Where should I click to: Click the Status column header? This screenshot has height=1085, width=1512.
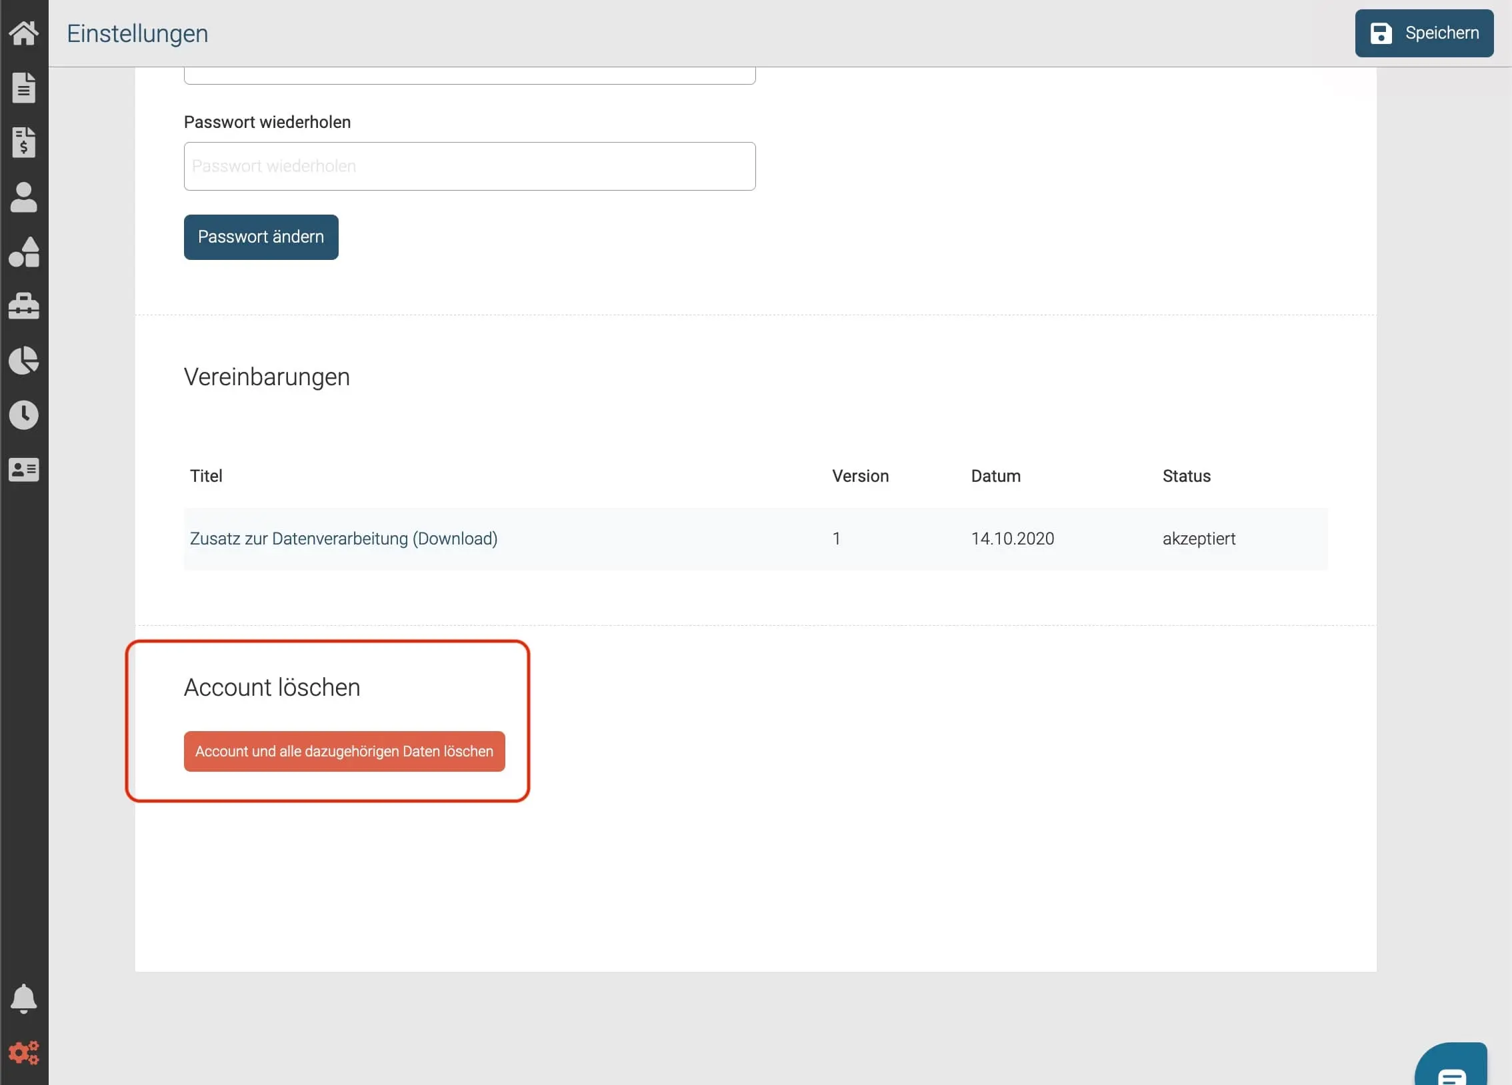click(1187, 476)
